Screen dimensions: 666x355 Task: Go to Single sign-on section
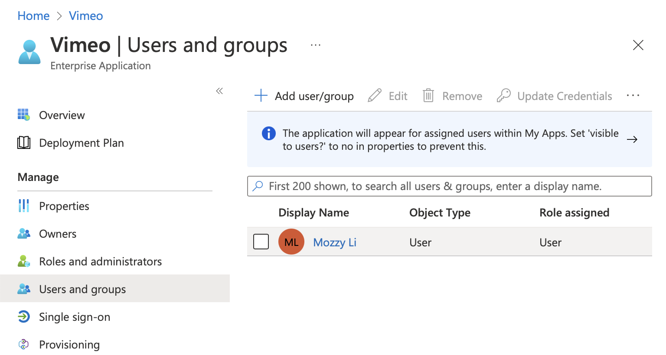point(75,317)
